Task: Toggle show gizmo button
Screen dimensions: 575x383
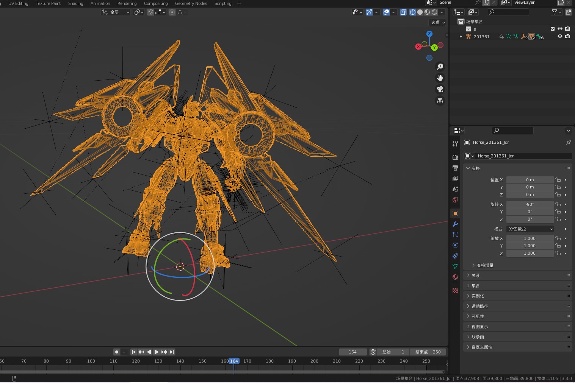Action: coord(369,12)
